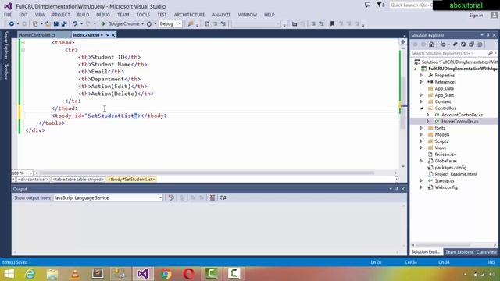Click the Home icon in Solution Explorer
The width and height of the screenshot is (500, 281).
pos(431,44)
